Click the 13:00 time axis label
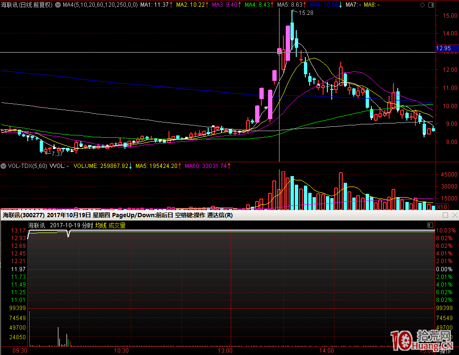The image size is (459, 355). point(225,351)
